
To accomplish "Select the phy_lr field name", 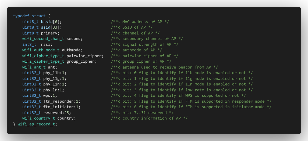I will 50,90.
